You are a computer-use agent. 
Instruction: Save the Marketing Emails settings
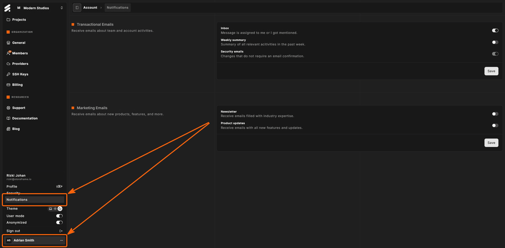click(491, 143)
